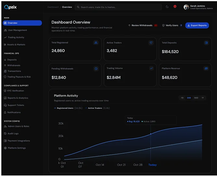This screenshot has width=217, height=177.
Task: Click the $12,840 Pending Withdrawals value
Action: [59, 77]
